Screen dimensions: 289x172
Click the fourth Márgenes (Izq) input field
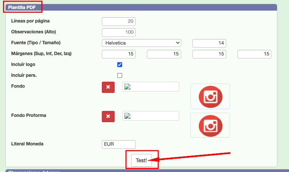pos(254,54)
